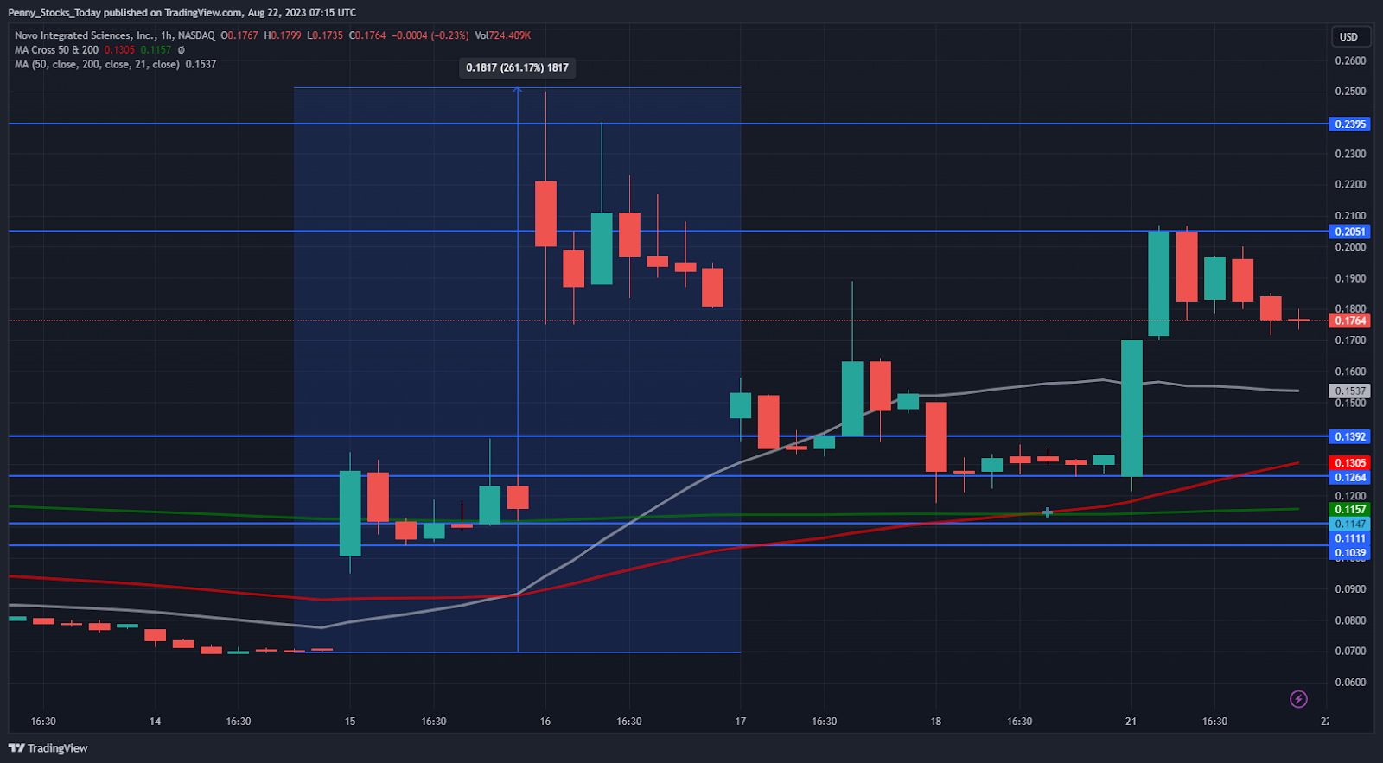Click the TradingView logo
The image size is (1383, 763).
click(48, 748)
